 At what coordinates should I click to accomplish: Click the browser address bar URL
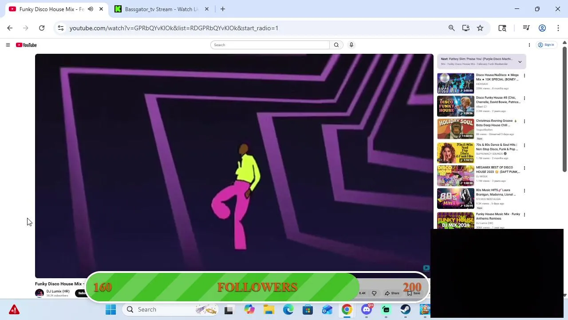[x=174, y=28]
